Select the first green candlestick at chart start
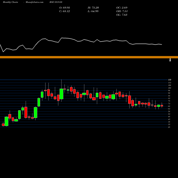Screen dimensions: 178x178 click(6, 121)
